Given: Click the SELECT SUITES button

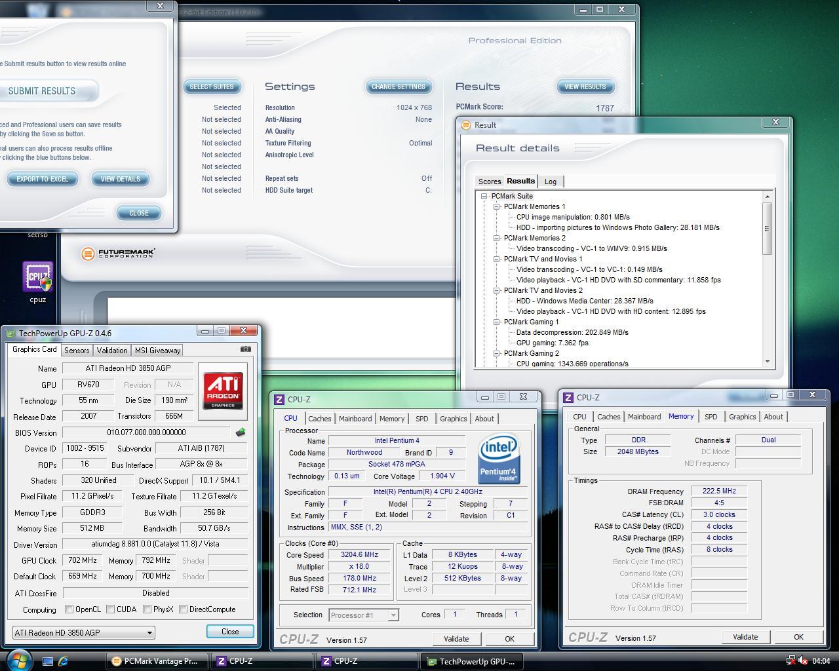Looking at the screenshot, I should pyautogui.click(x=212, y=86).
